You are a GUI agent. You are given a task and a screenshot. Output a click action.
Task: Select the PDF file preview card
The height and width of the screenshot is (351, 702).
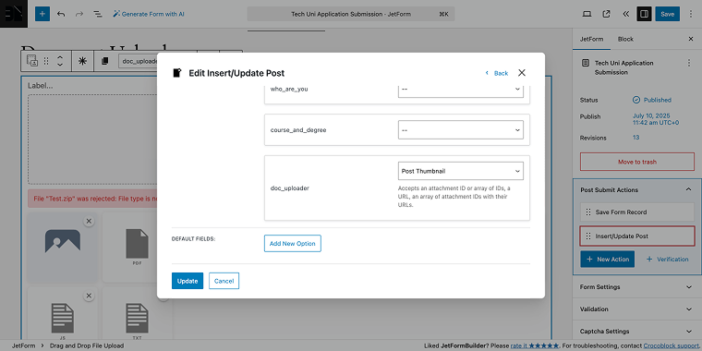coord(137,248)
